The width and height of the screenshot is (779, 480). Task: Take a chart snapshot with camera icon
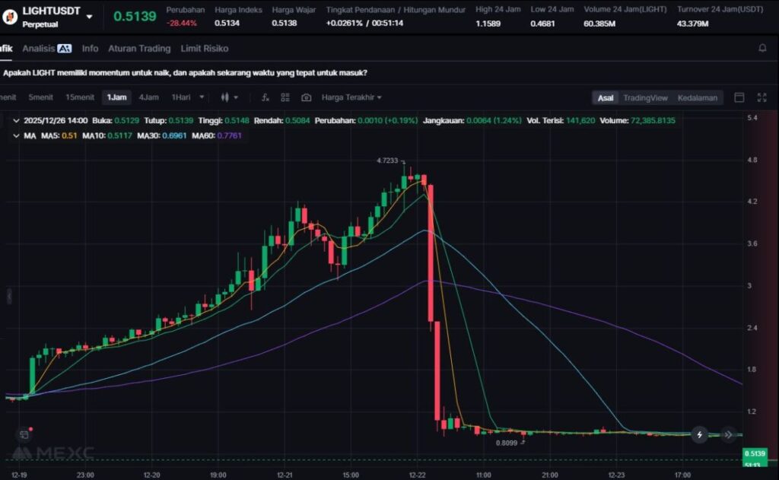point(306,97)
